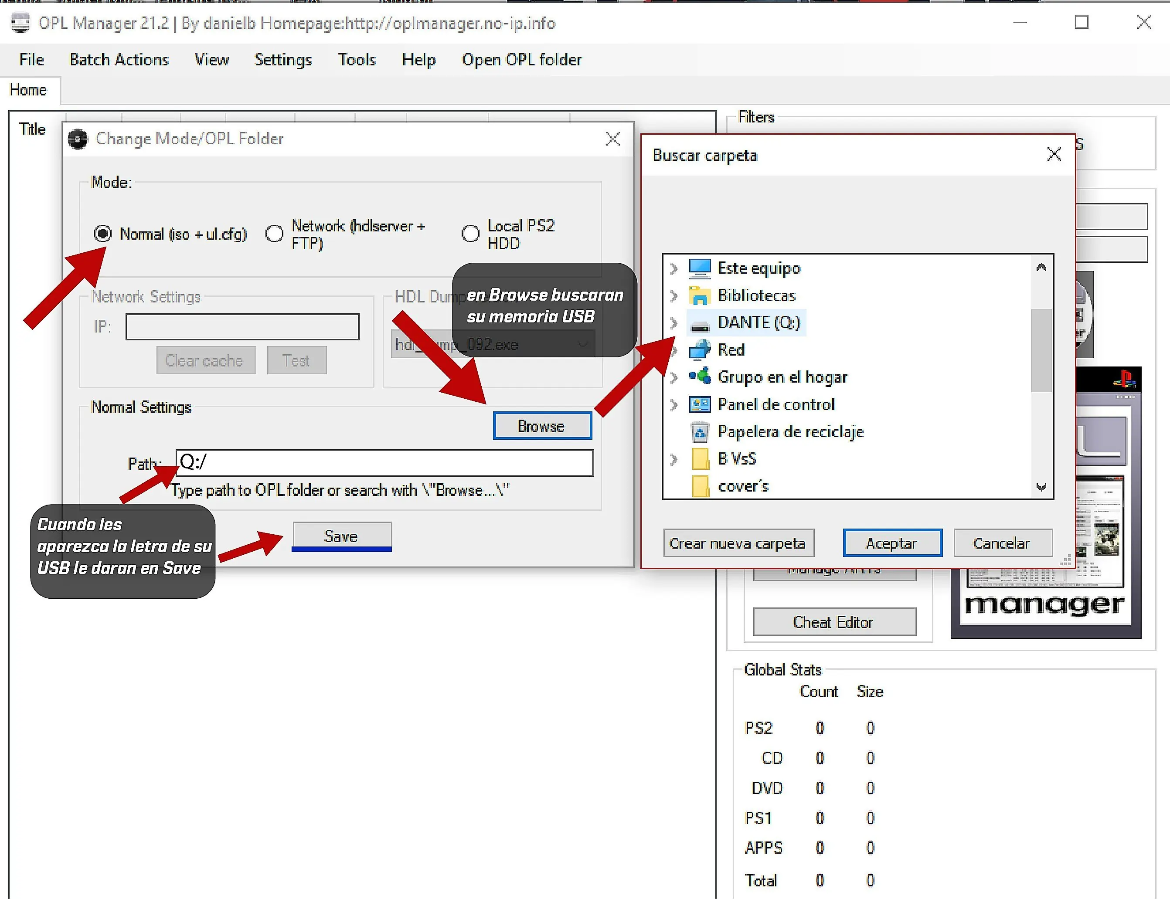Close the Buscar carpeta dialog
Screen dimensions: 1170x899
coord(1054,155)
